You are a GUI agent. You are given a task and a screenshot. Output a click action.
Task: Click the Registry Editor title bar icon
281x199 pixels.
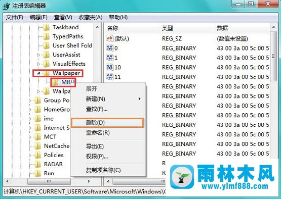point(6,6)
